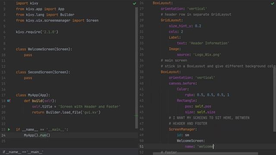
Task: Click 'BoxLayout:' on line 38
Action: (171, 72)
